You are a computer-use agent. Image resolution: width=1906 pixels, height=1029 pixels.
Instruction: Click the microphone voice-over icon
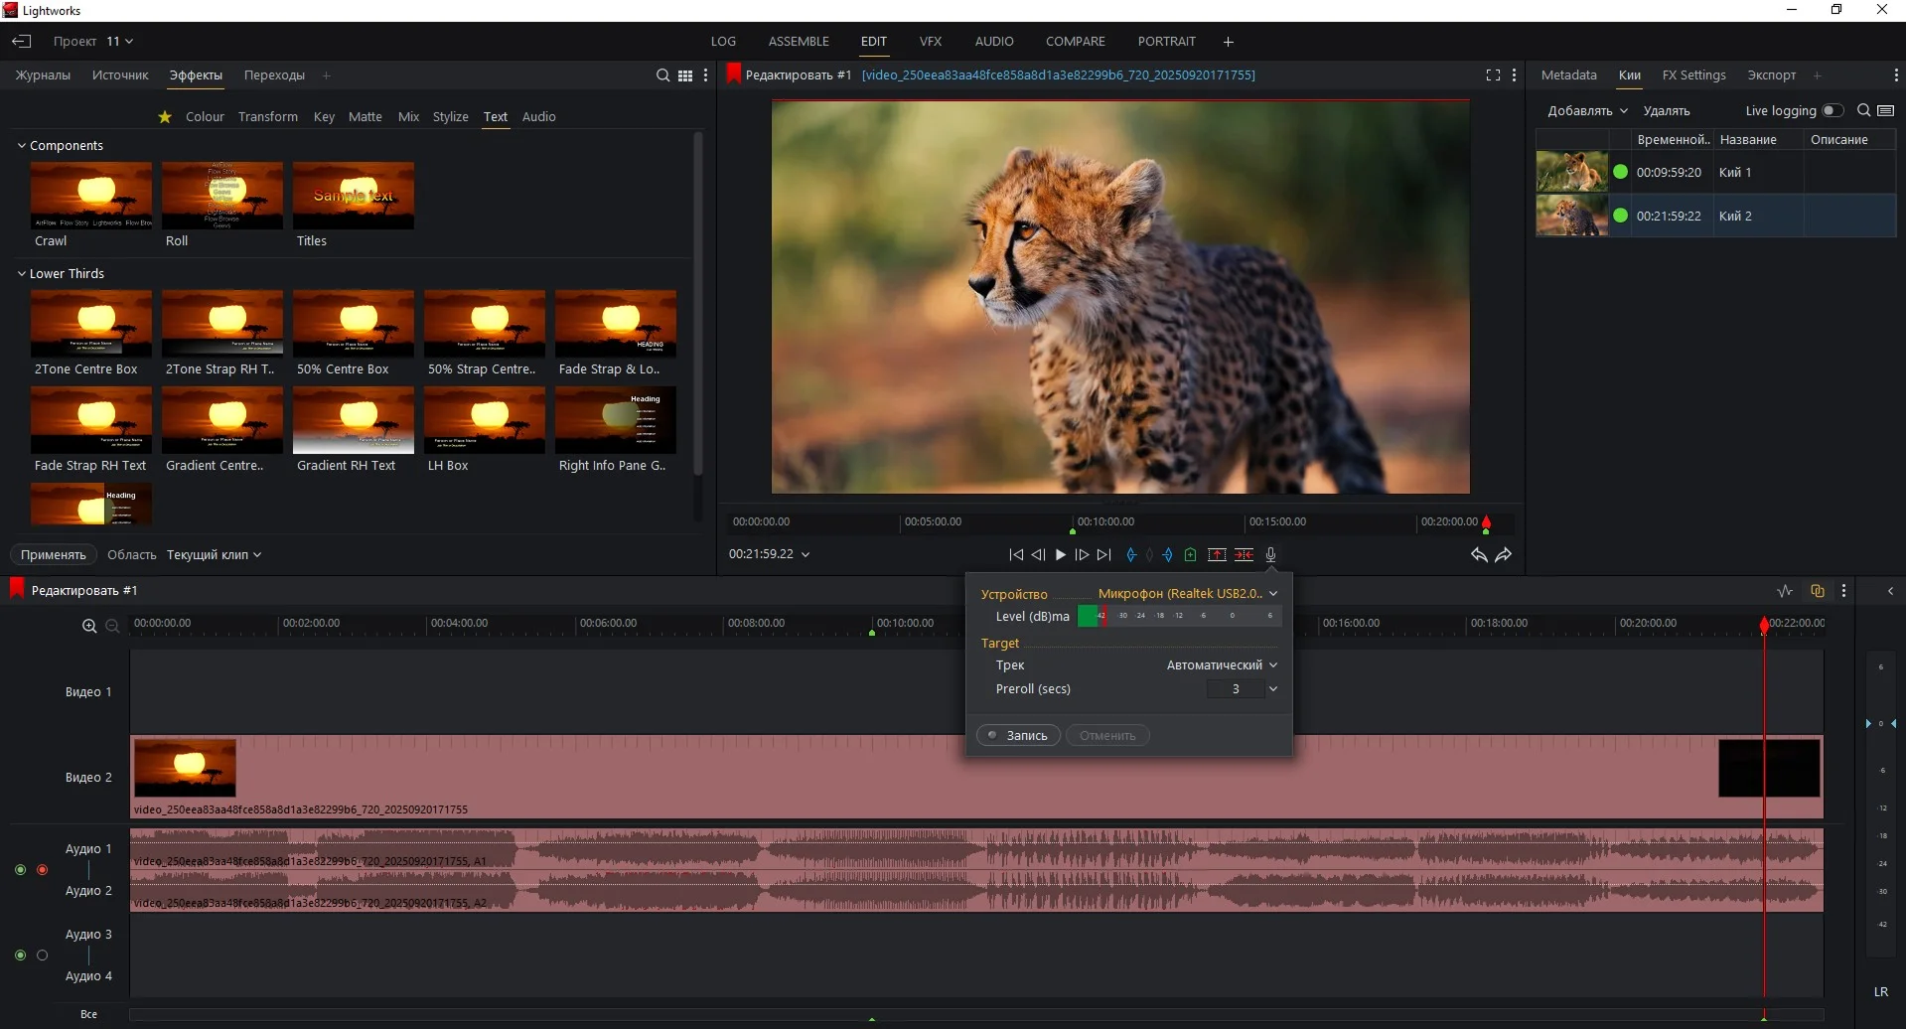pyautogui.click(x=1270, y=555)
